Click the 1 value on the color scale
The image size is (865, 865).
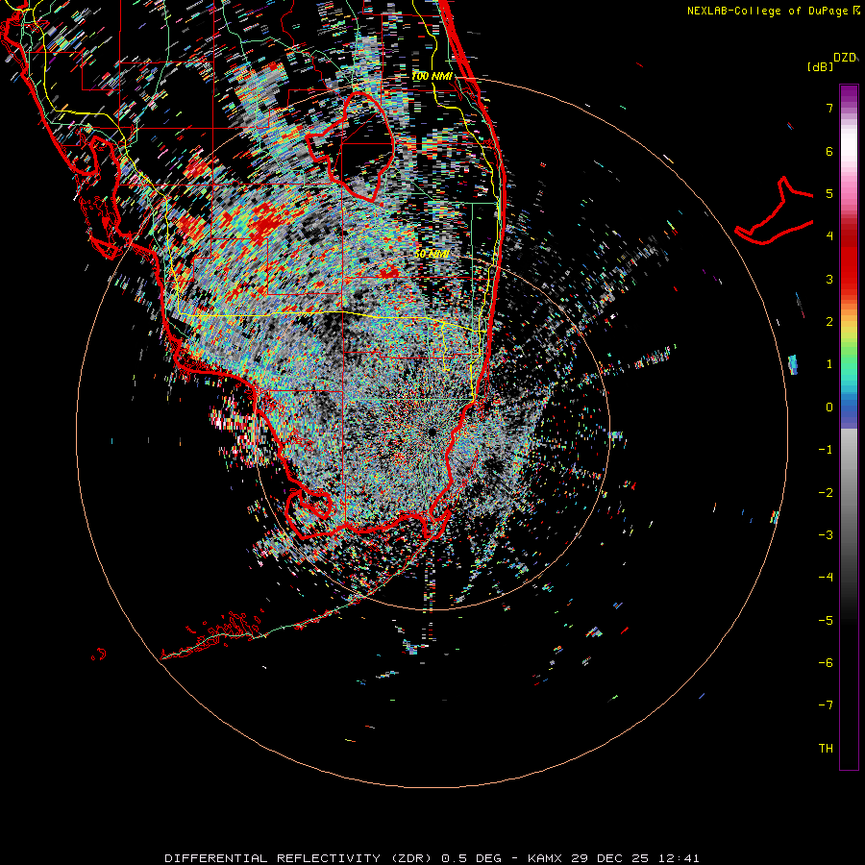point(829,364)
